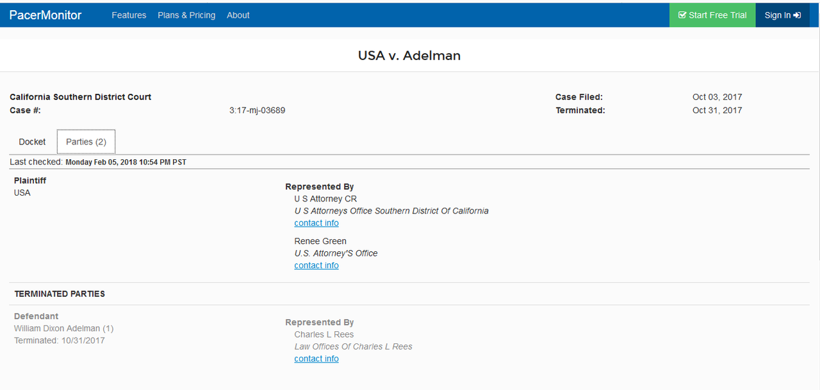This screenshot has width=820, height=390.
Task: Click the Sign In button text
Action: pos(777,15)
